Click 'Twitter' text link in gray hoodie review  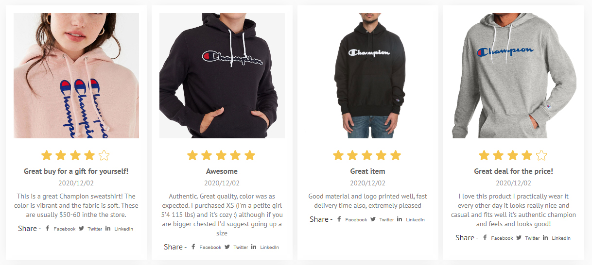(532, 238)
